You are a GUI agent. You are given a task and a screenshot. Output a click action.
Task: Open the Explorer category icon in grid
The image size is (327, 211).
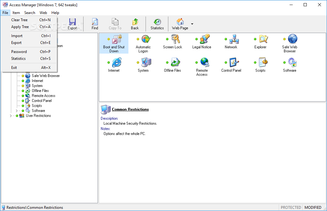point(260,42)
